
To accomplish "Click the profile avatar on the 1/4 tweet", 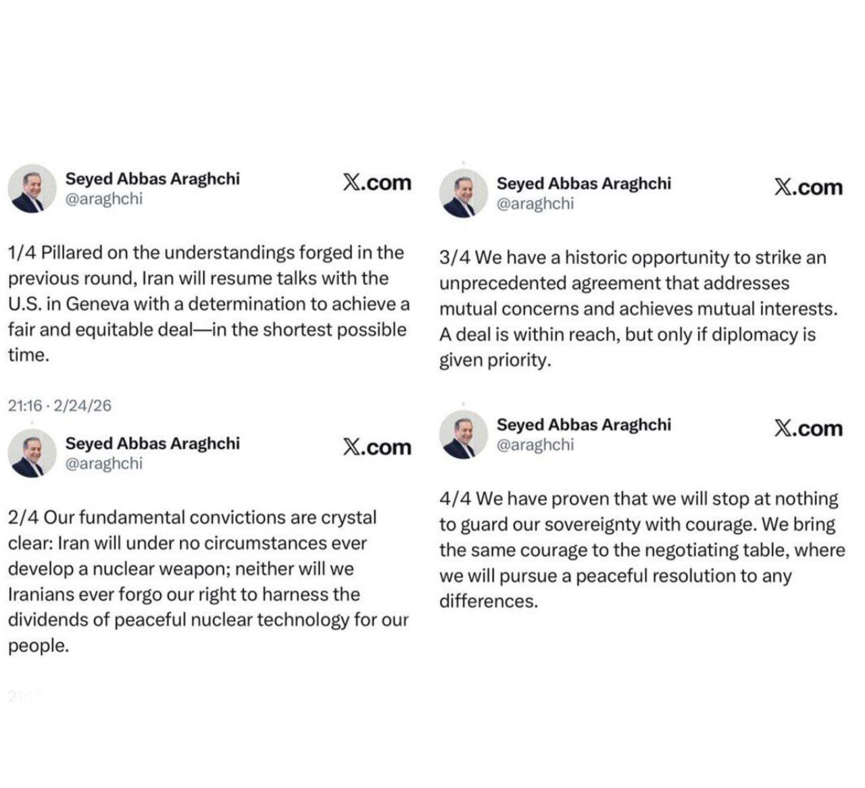I will [32, 188].
